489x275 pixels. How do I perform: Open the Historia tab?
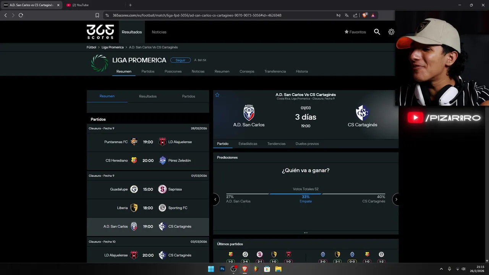(x=302, y=71)
